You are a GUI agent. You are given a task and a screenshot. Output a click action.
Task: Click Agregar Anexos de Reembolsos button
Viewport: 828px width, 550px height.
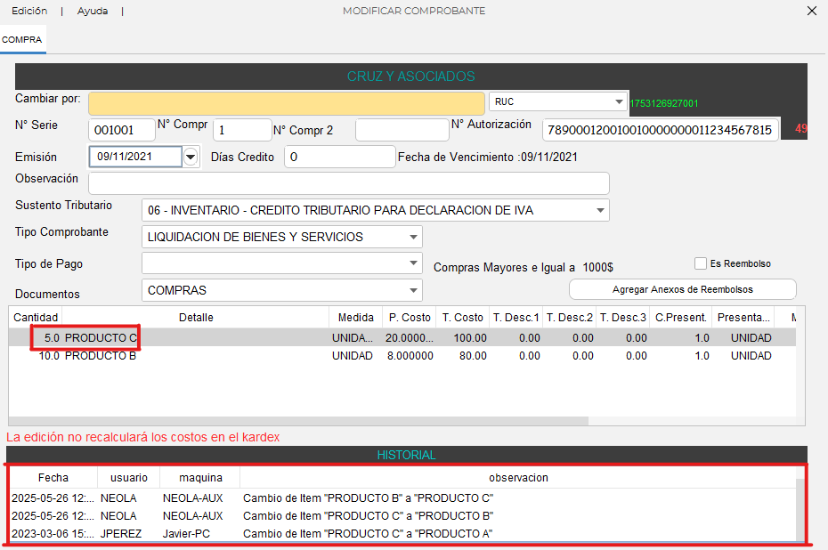[x=682, y=289]
